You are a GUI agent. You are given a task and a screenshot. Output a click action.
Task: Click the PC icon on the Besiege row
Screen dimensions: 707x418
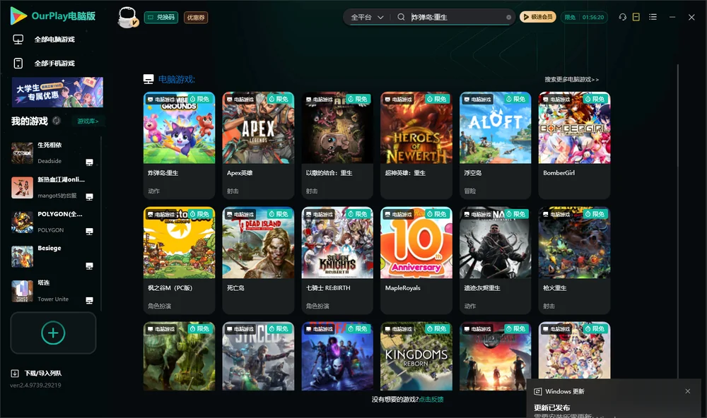[x=89, y=265]
